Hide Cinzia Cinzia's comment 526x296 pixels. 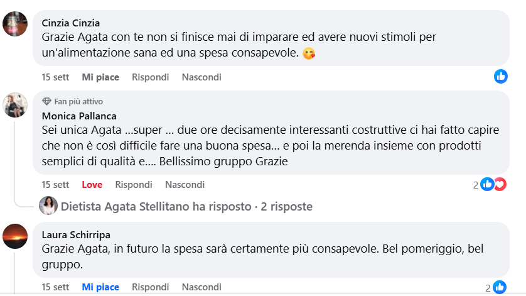tap(201, 77)
